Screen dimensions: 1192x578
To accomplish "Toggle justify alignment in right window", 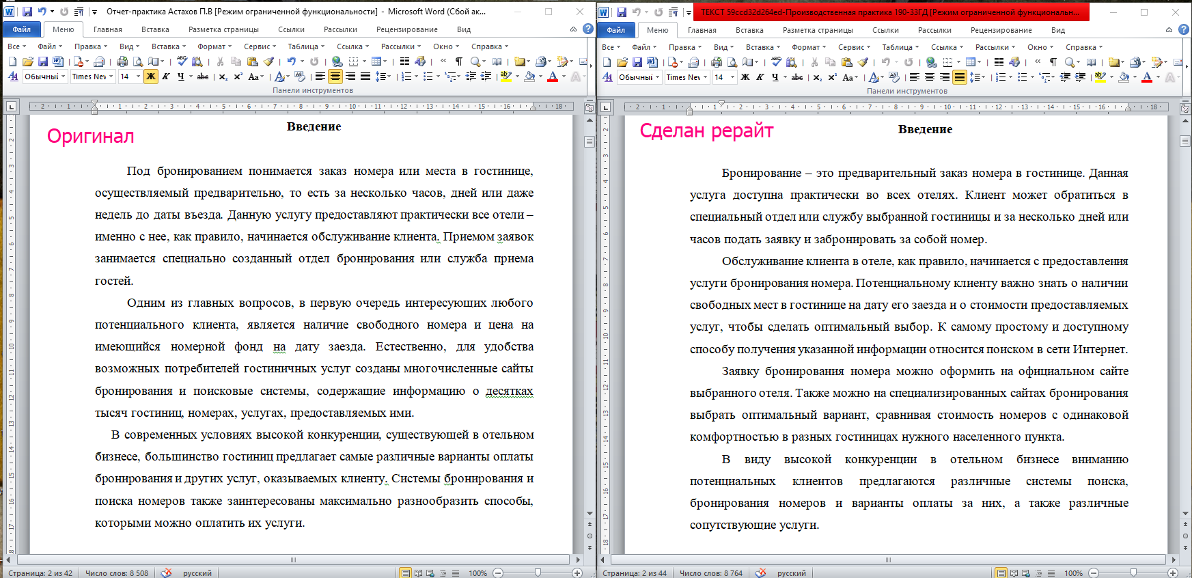I will (960, 77).
